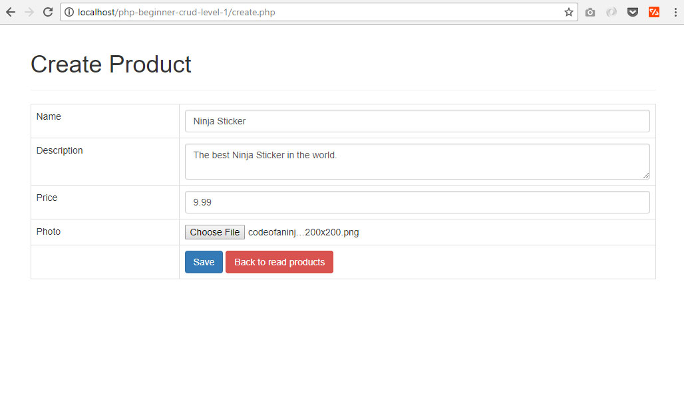Click 'Back to read products'
Viewport: 684px width, 397px height.
point(279,261)
